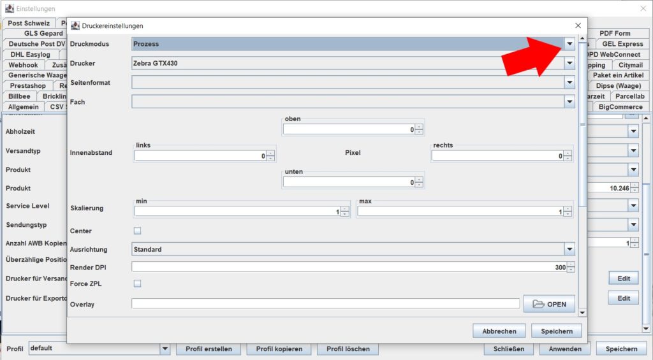653x360 pixels.
Task: Switch to the GEL Express tab
Action: pos(622,44)
